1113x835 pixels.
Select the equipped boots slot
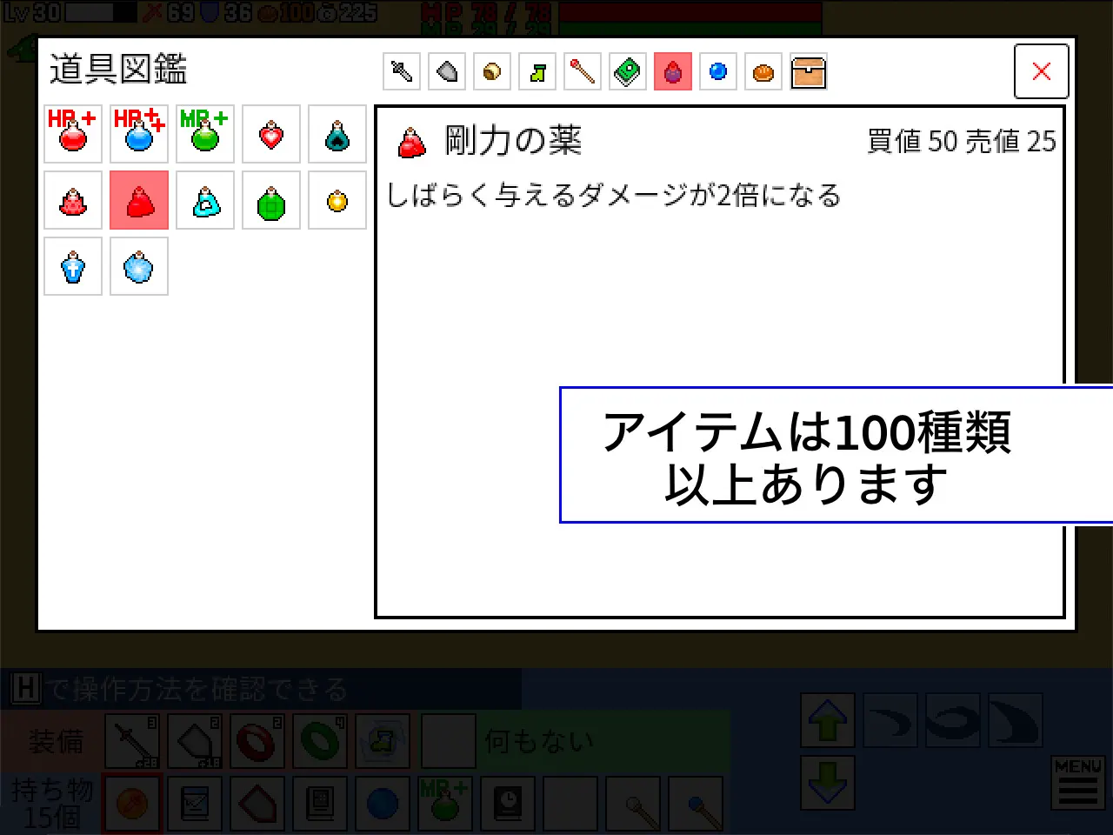click(x=383, y=742)
